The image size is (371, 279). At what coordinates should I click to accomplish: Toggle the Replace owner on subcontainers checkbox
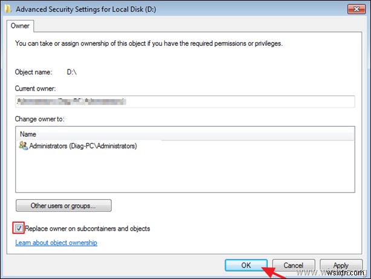[19, 228]
